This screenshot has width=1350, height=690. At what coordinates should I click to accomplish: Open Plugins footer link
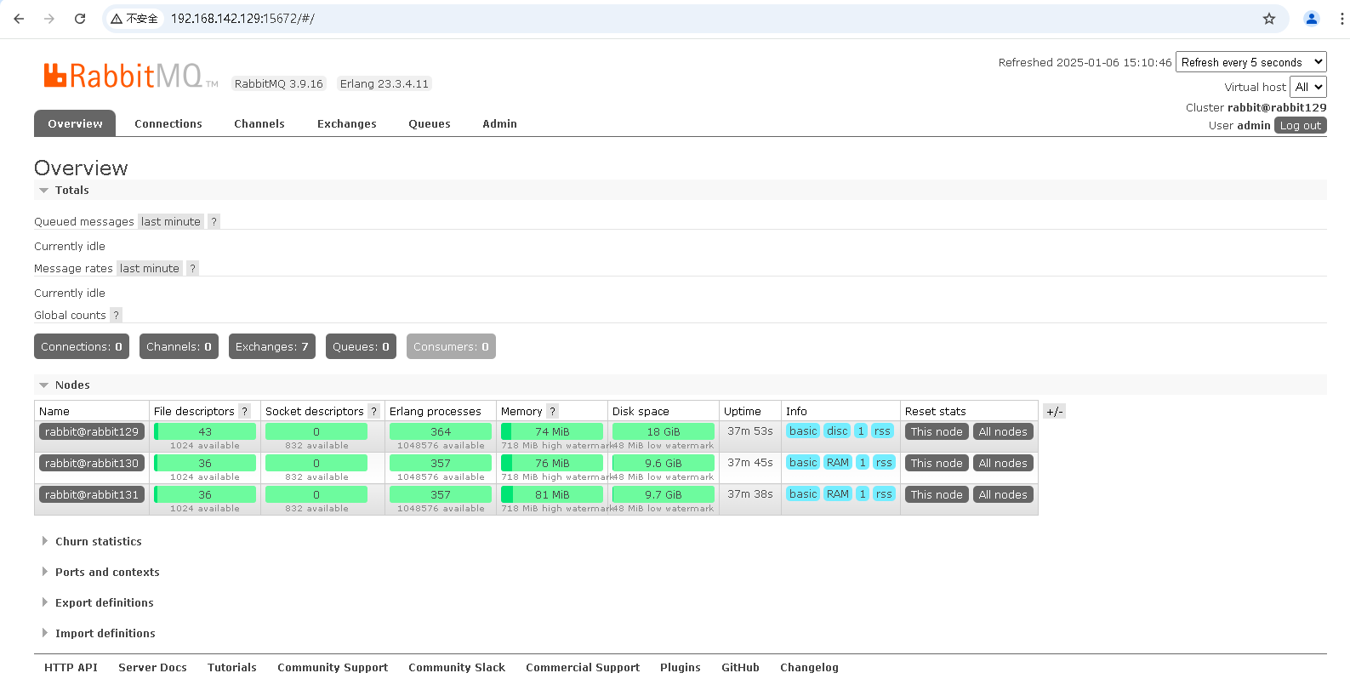pyautogui.click(x=681, y=667)
